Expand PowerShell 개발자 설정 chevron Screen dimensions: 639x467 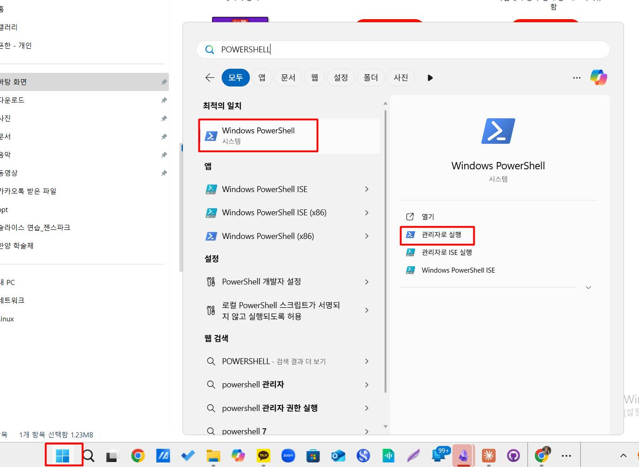pos(367,282)
